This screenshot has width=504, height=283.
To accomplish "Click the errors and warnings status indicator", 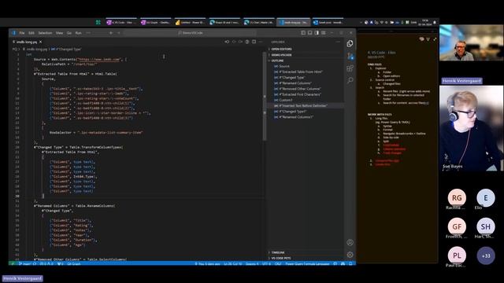I will tap(46, 264).
